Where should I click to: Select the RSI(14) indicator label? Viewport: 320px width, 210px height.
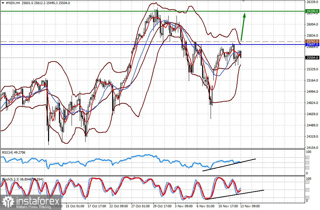tap(14, 153)
